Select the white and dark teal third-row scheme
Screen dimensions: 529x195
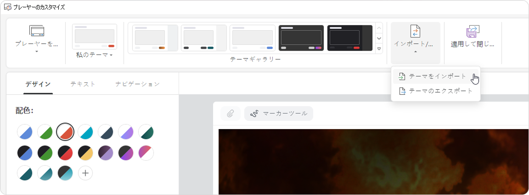tap(25, 173)
